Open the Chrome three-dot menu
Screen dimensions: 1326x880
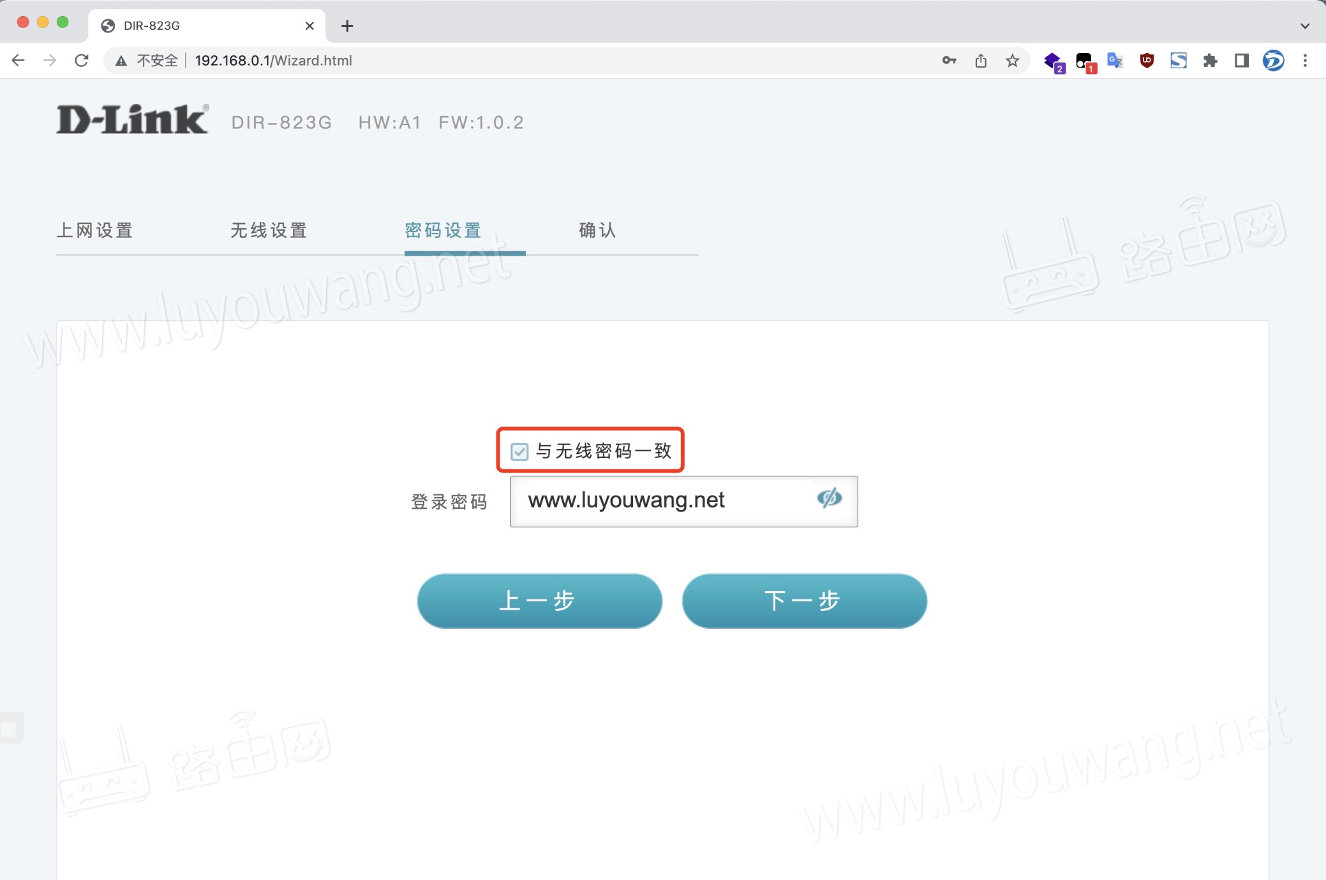pyautogui.click(x=1306, y=60)
